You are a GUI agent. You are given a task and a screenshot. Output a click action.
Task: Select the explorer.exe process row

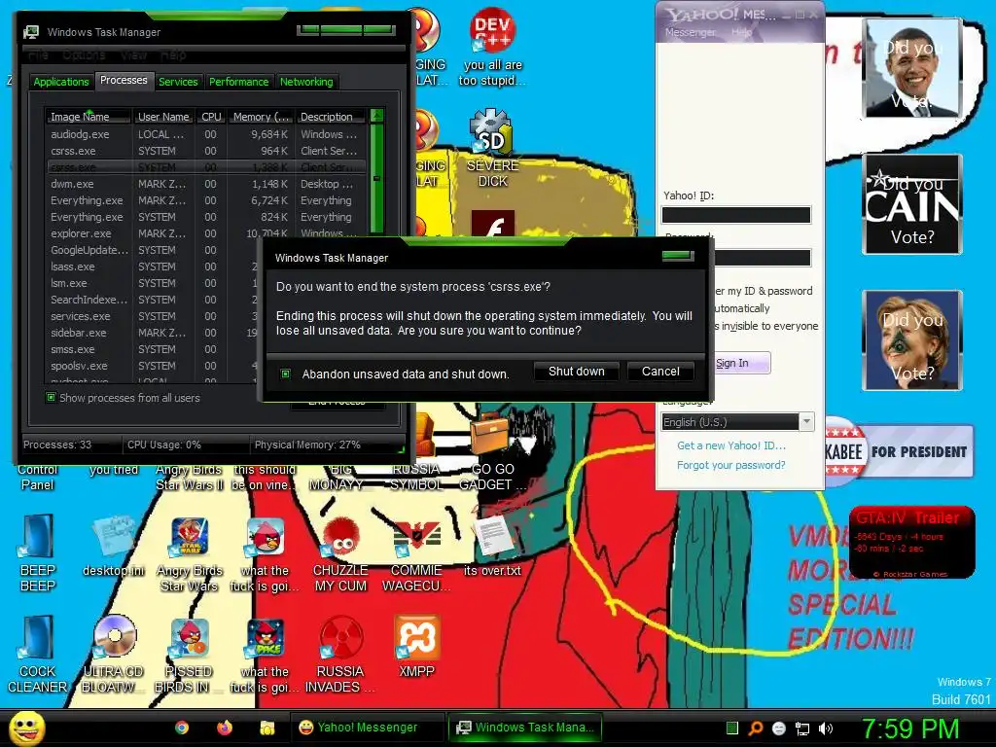pos(207,233)
